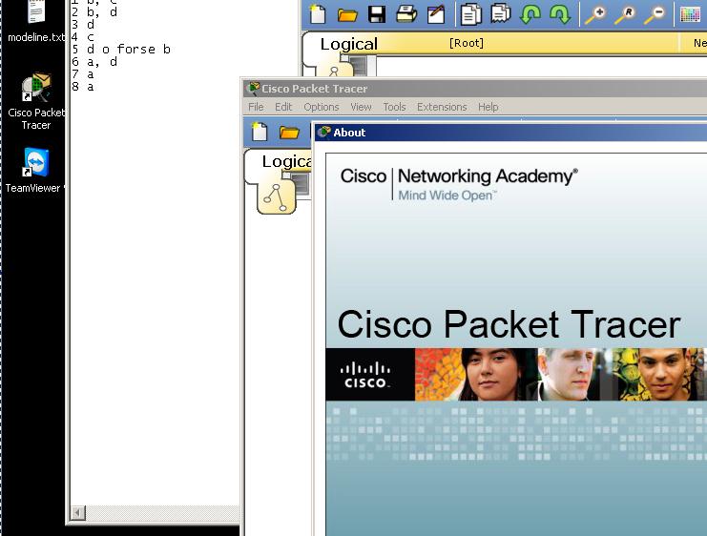
Task: Open Activity Wizard icon in back toolbar
Action: [436, 14]
